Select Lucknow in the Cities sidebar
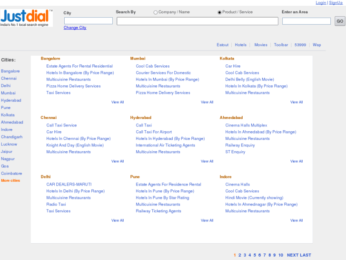This screenshot has height=260, width=346. (9, 144)
